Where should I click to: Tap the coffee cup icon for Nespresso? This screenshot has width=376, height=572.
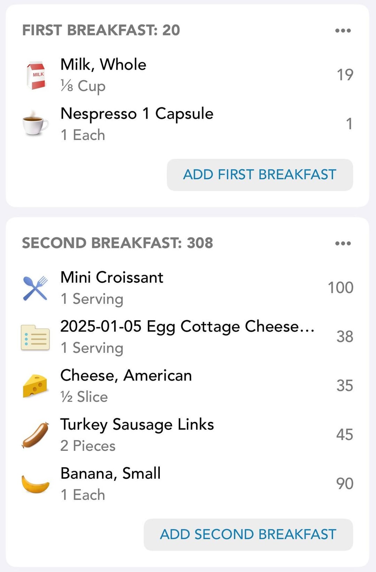tap(35, 124)
